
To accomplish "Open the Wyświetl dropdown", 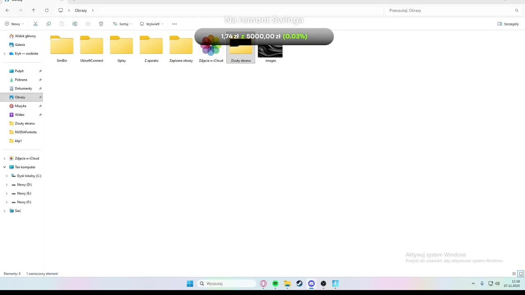I will (152, 24).
